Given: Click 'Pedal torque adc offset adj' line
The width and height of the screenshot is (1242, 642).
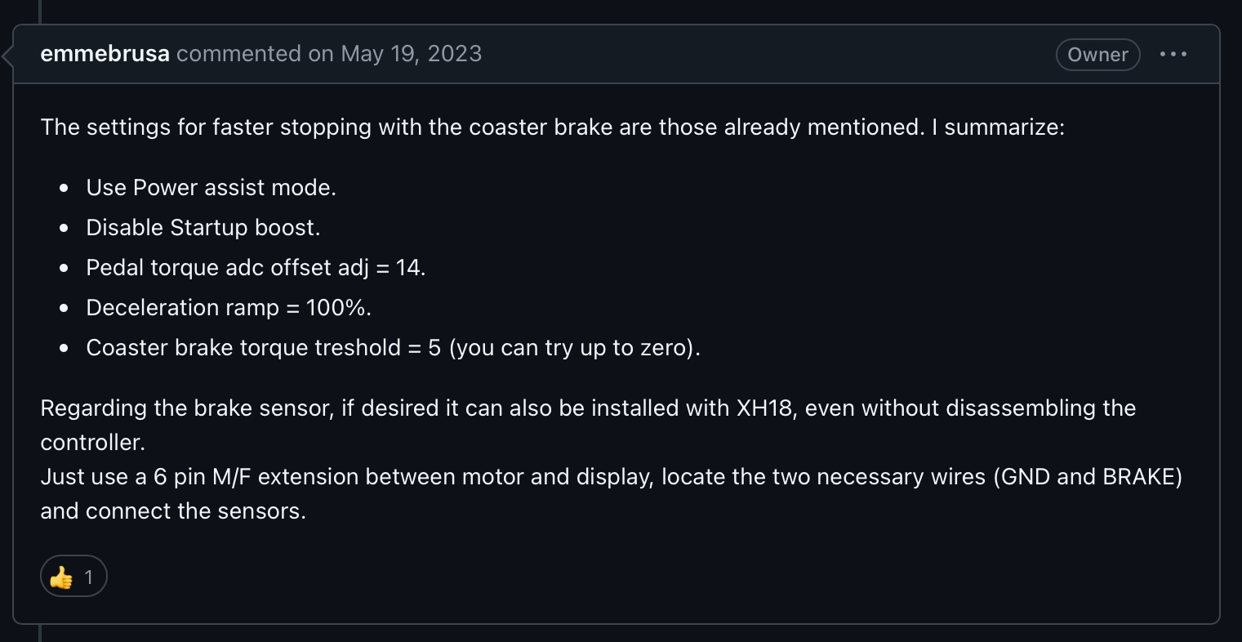Looking at the screenshot, I should click(256, 268).
